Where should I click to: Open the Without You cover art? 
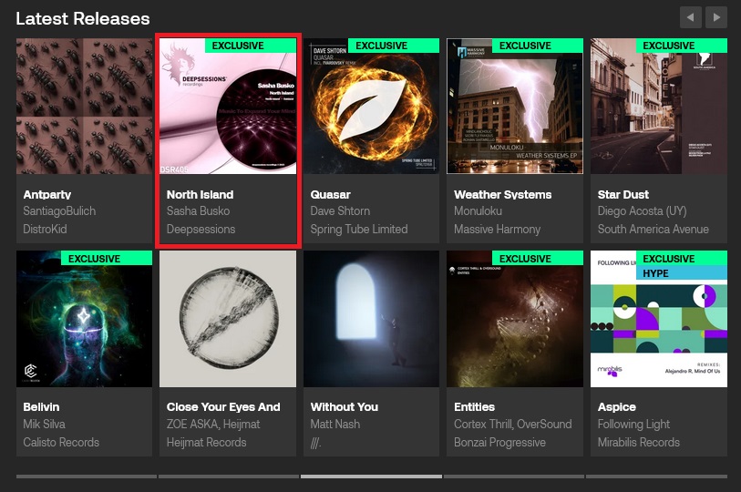(x=372, y=319)
